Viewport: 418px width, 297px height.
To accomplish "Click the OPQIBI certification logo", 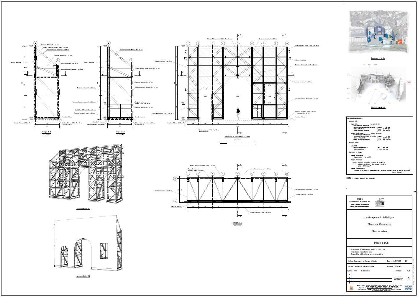I will [x=408, y=287].
